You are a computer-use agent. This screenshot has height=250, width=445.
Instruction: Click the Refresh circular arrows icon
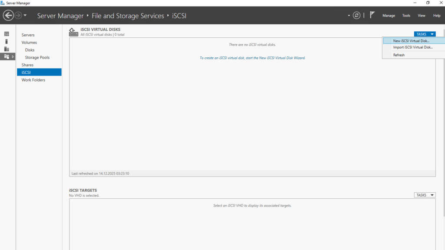point(357,16)
